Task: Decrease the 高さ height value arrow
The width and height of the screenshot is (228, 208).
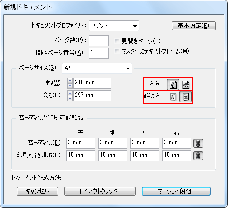Action: coord(70,98)
